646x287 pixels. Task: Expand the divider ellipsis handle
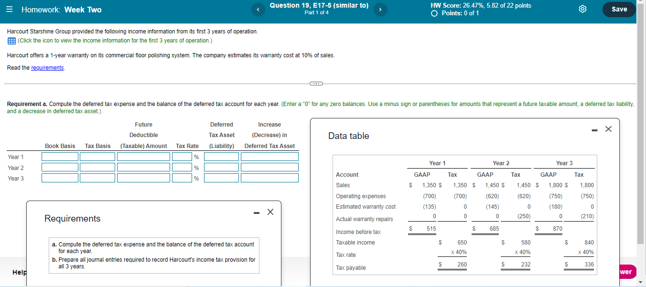[x=316, y=83]
